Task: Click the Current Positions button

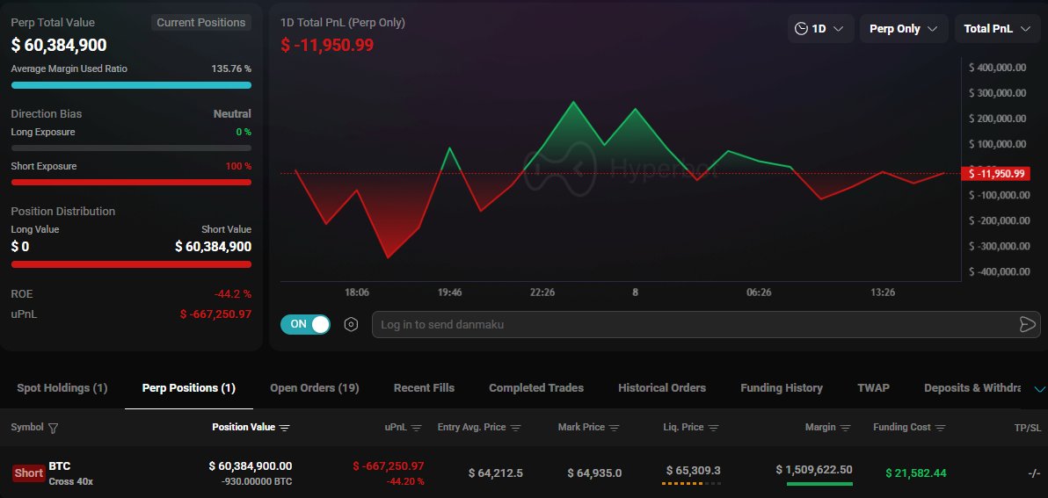Action: tap(201, 23)
